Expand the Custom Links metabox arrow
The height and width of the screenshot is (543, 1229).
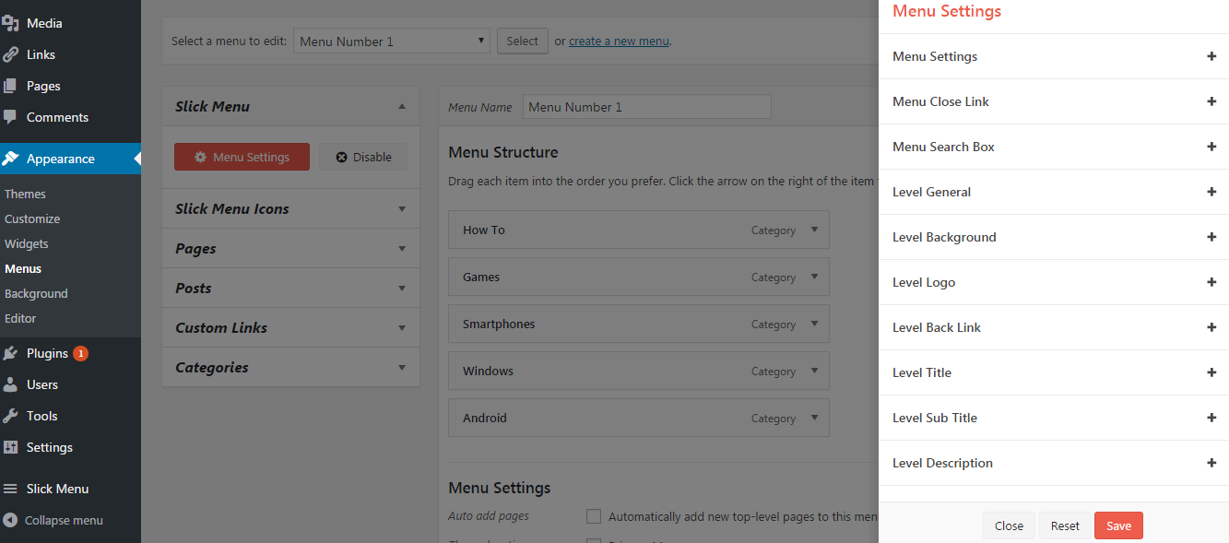coord(402,327)
